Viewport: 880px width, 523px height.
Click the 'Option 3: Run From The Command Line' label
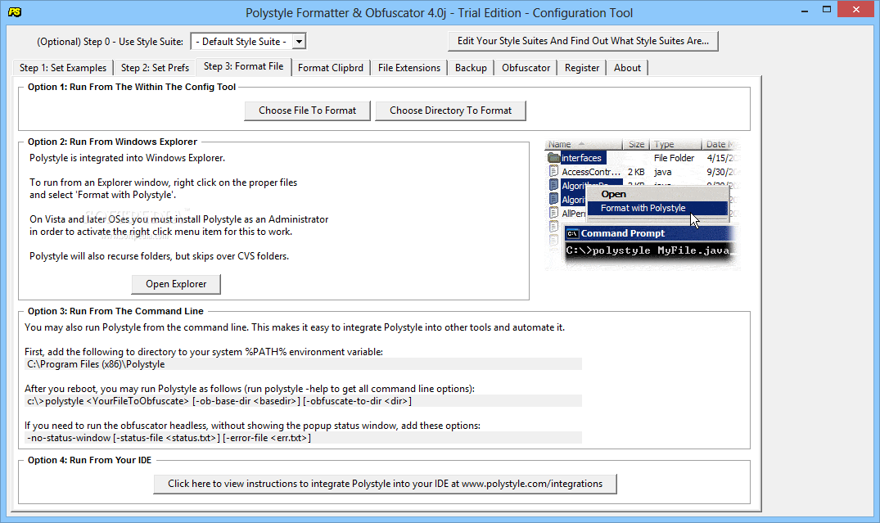click(115, 312)
